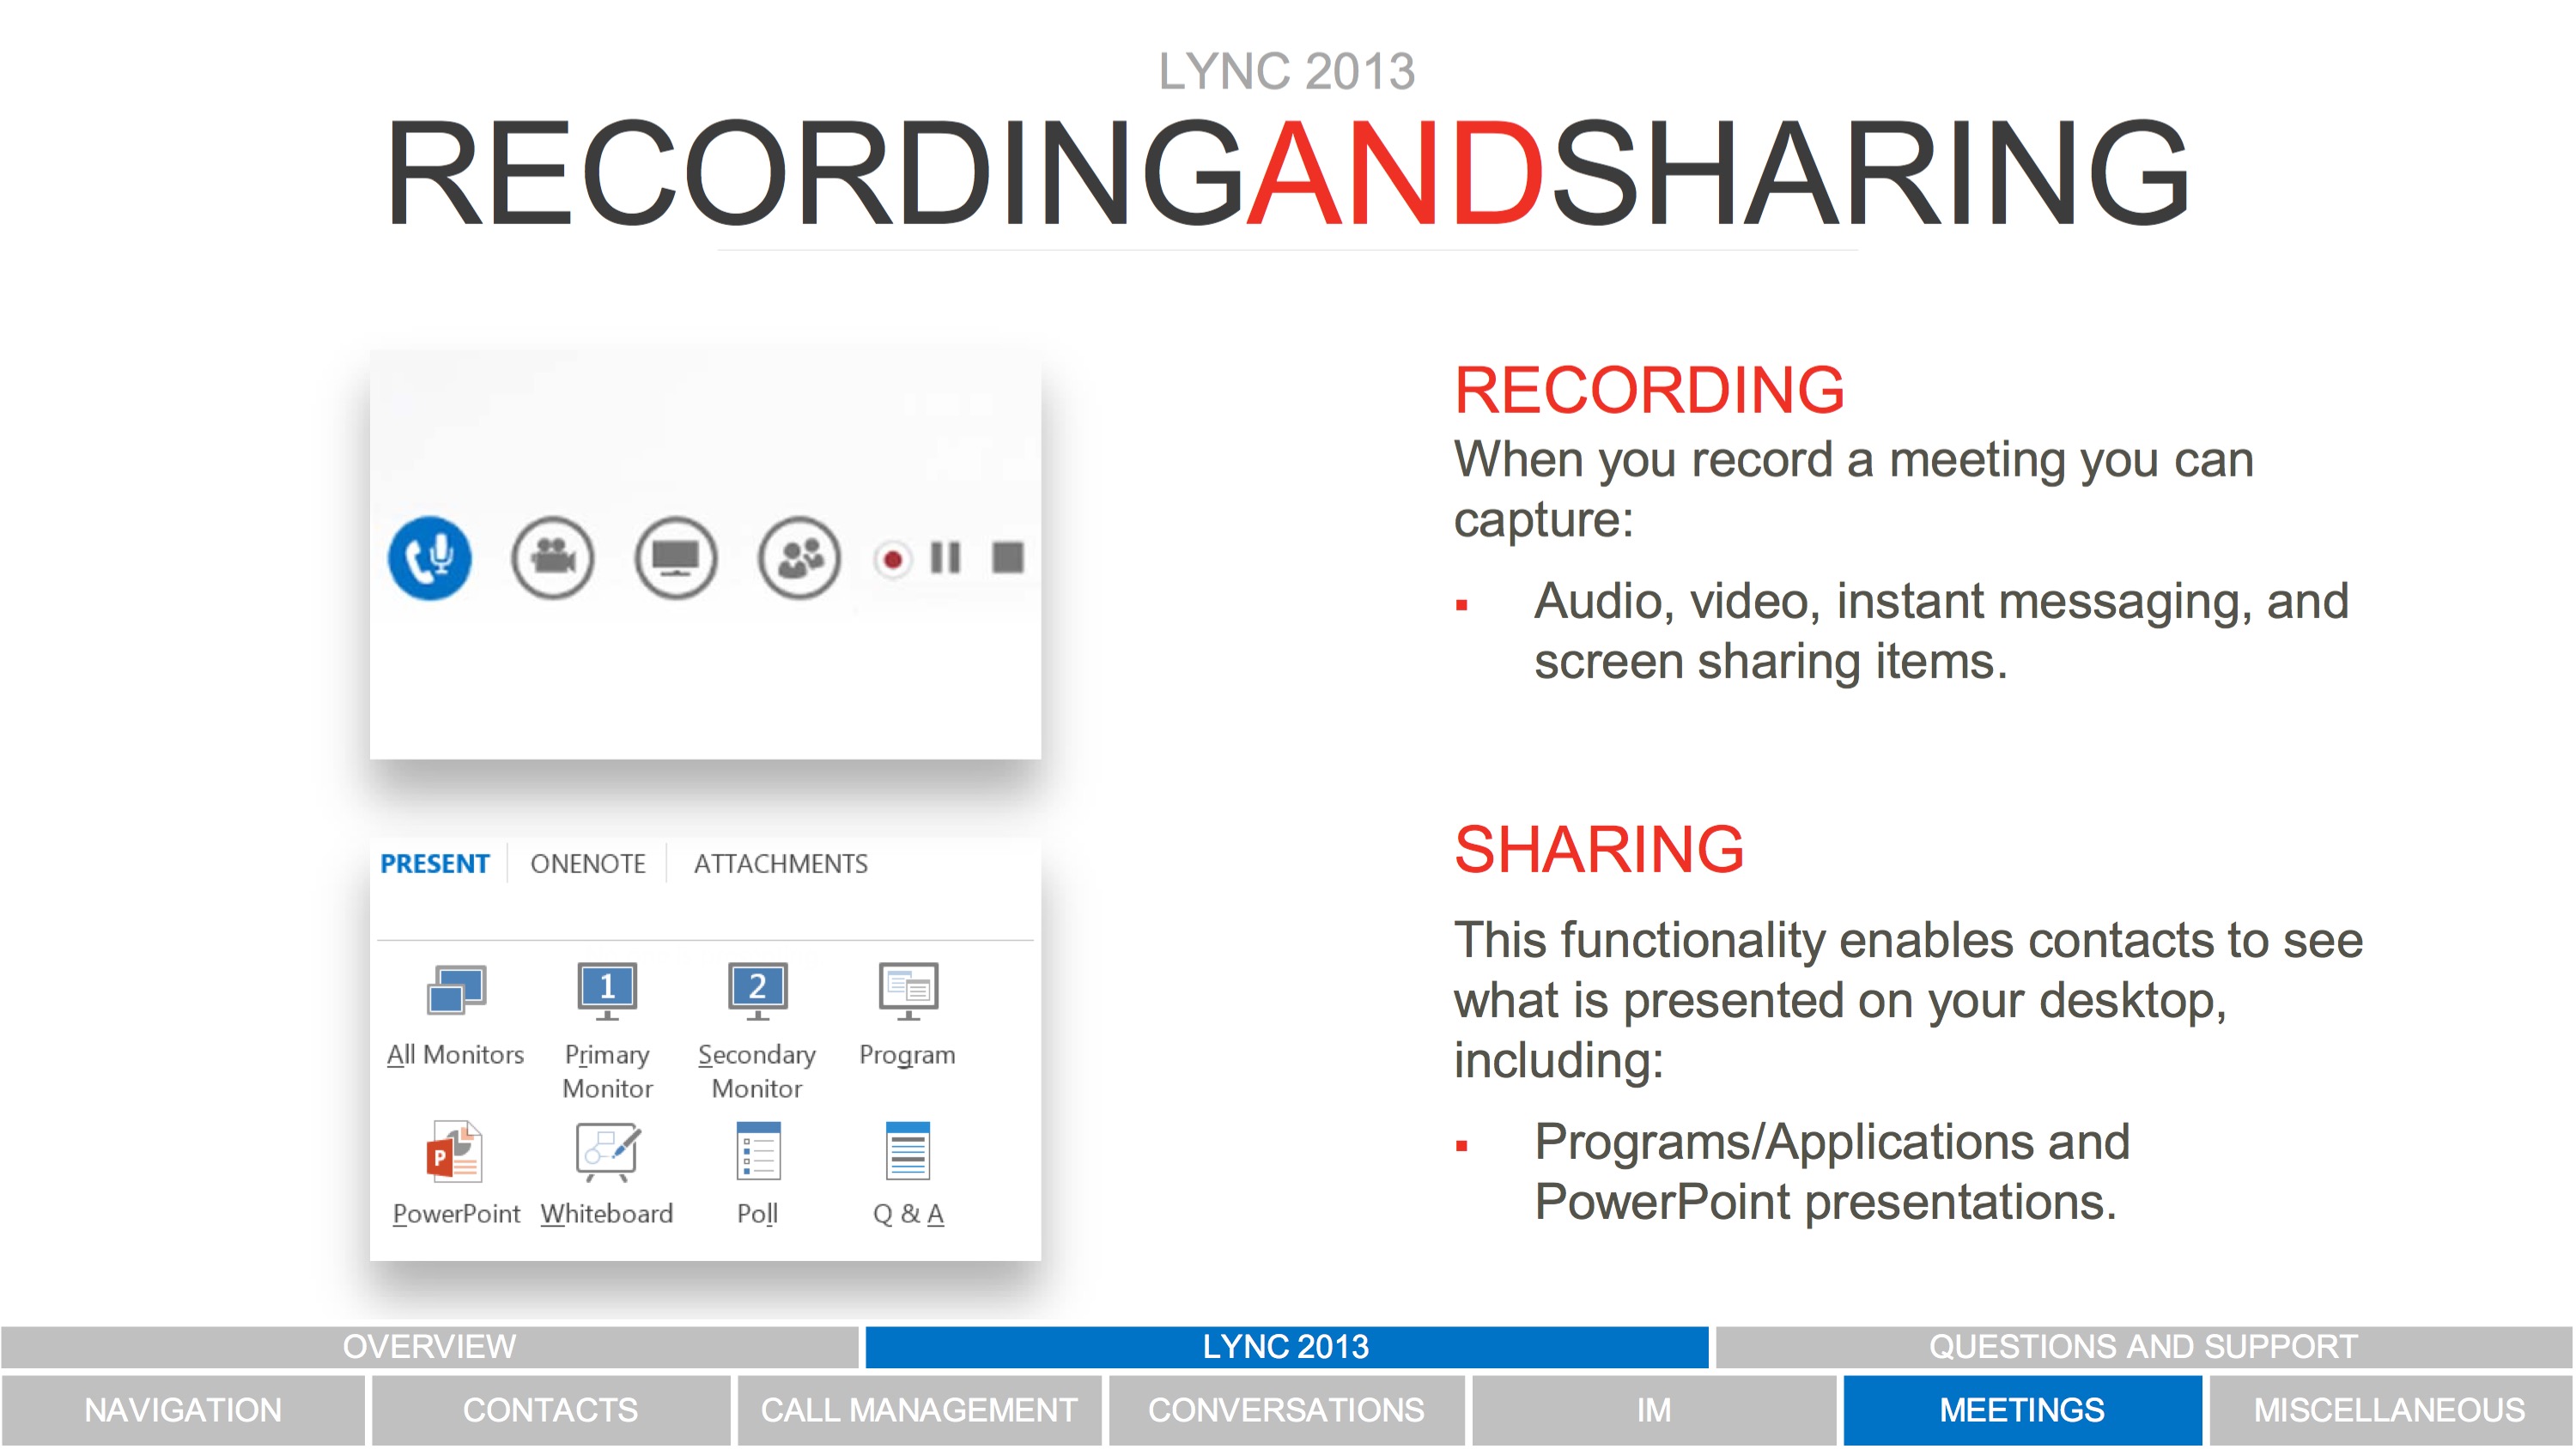
Task: Open the Whiteboard option
Action: tap(607, 1152)
